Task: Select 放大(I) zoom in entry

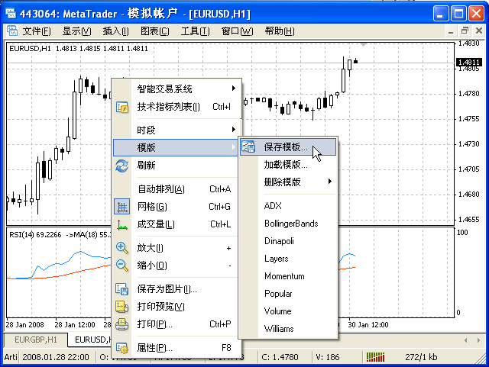Action: (176, 248)
